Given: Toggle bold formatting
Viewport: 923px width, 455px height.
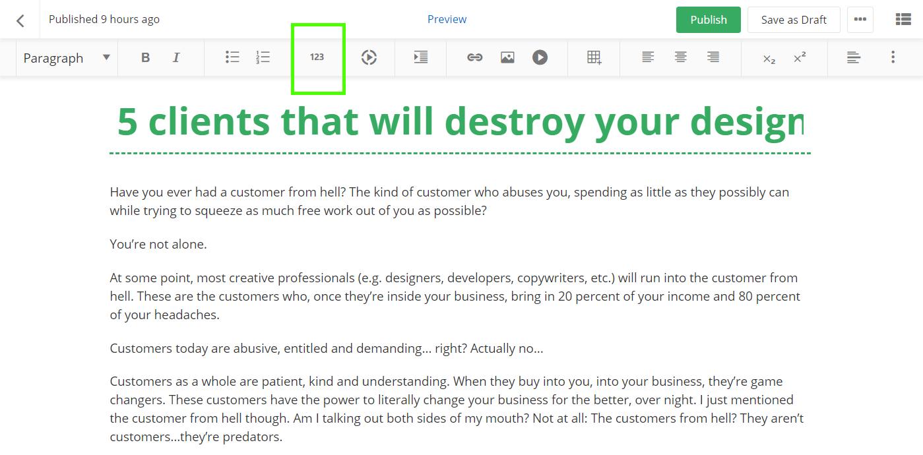Looking at the screenshot, I should click(x=145, y=58).
